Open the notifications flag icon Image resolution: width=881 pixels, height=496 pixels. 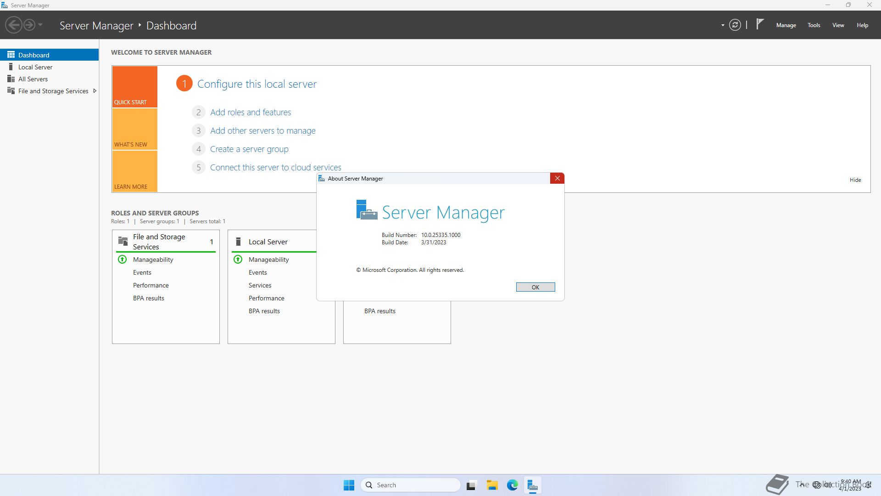(x=760, y=24)
